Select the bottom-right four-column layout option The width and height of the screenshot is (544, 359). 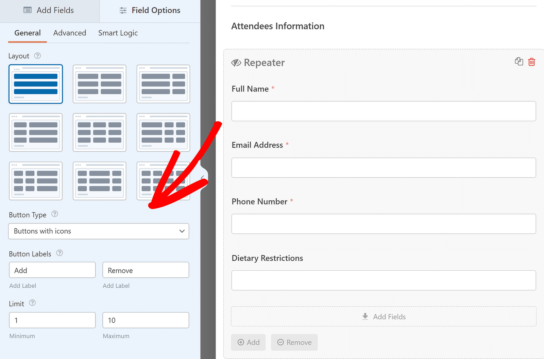click(x=163, y=181)
